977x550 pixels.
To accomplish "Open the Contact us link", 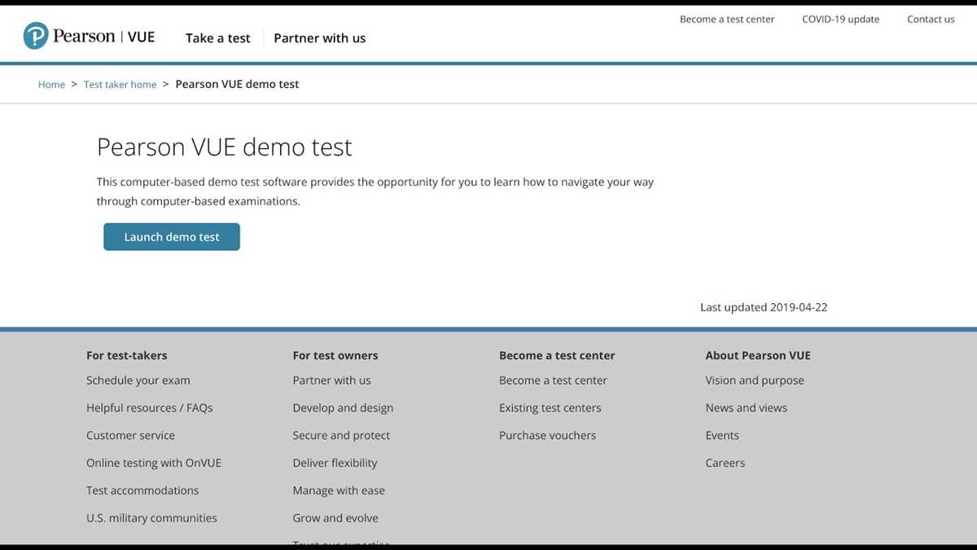I will (931, 20).
